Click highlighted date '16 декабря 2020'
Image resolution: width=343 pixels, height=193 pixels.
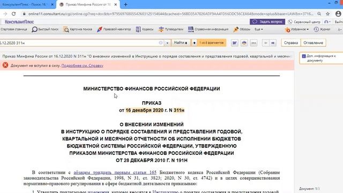click(x=144, y=110)
